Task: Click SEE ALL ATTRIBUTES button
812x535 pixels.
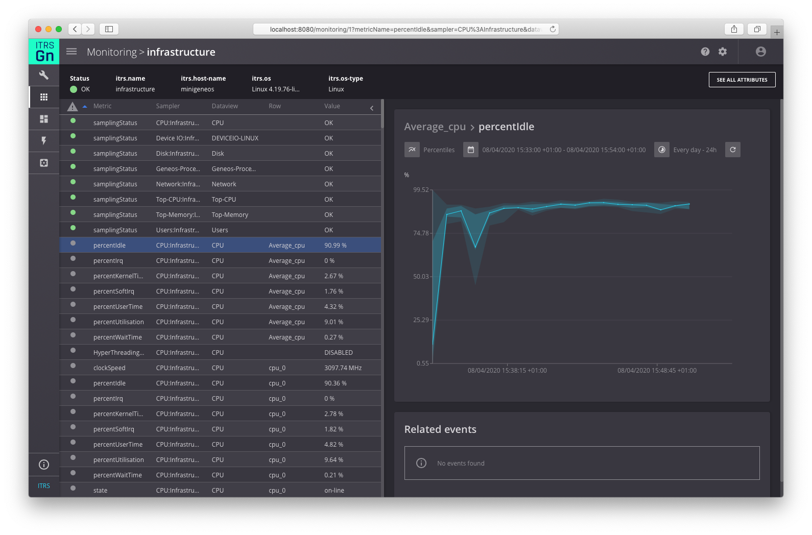Action: (742, 80)
